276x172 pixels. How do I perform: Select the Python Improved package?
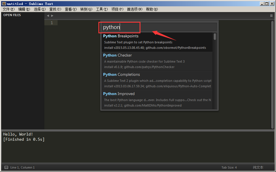pyautogui.click(x=157, y=100)
